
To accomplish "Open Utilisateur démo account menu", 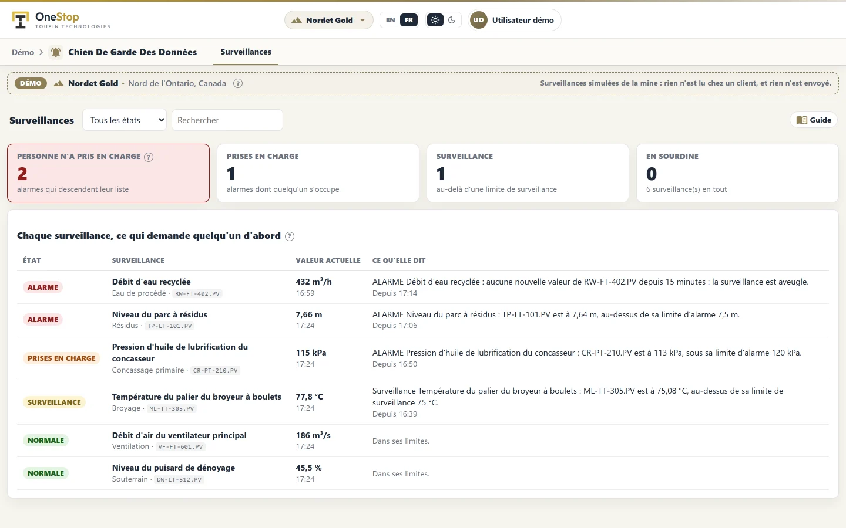I will pyautogui.click(x=515, y=20).
